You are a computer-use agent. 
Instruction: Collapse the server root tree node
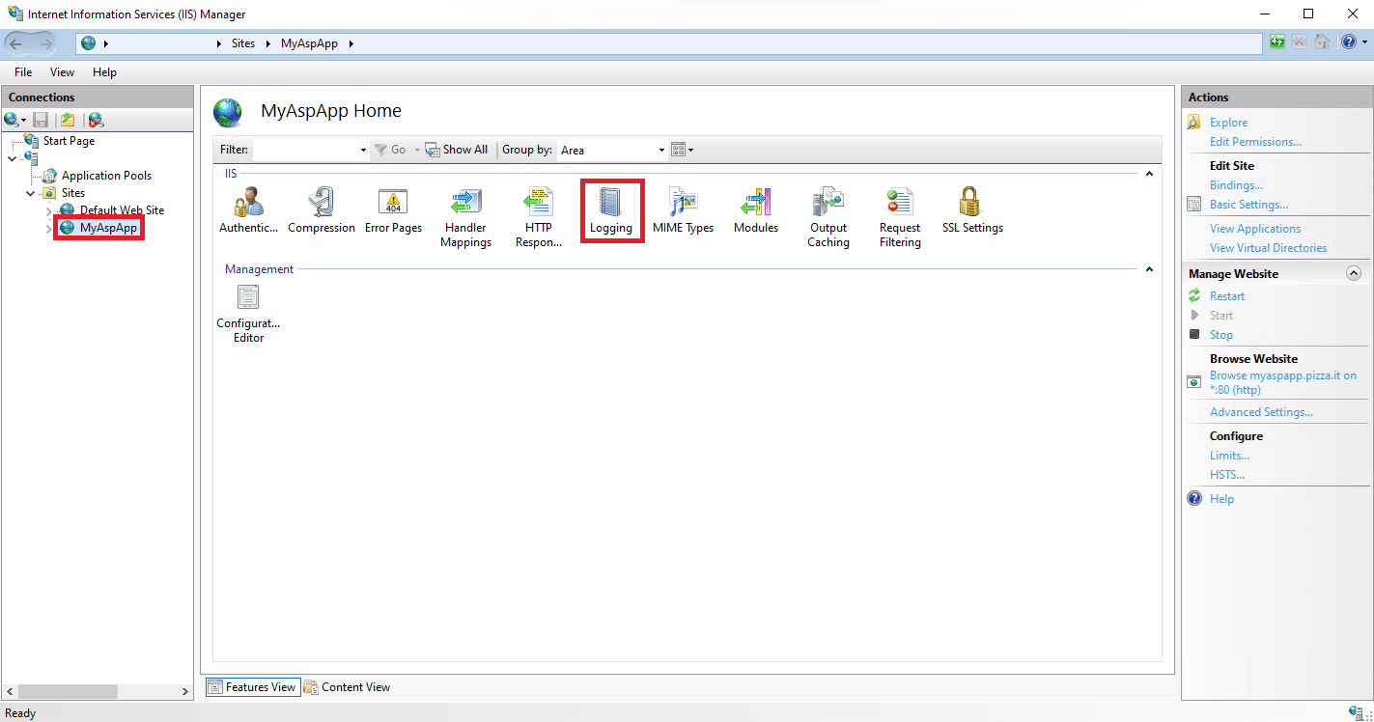pos(12,158)
